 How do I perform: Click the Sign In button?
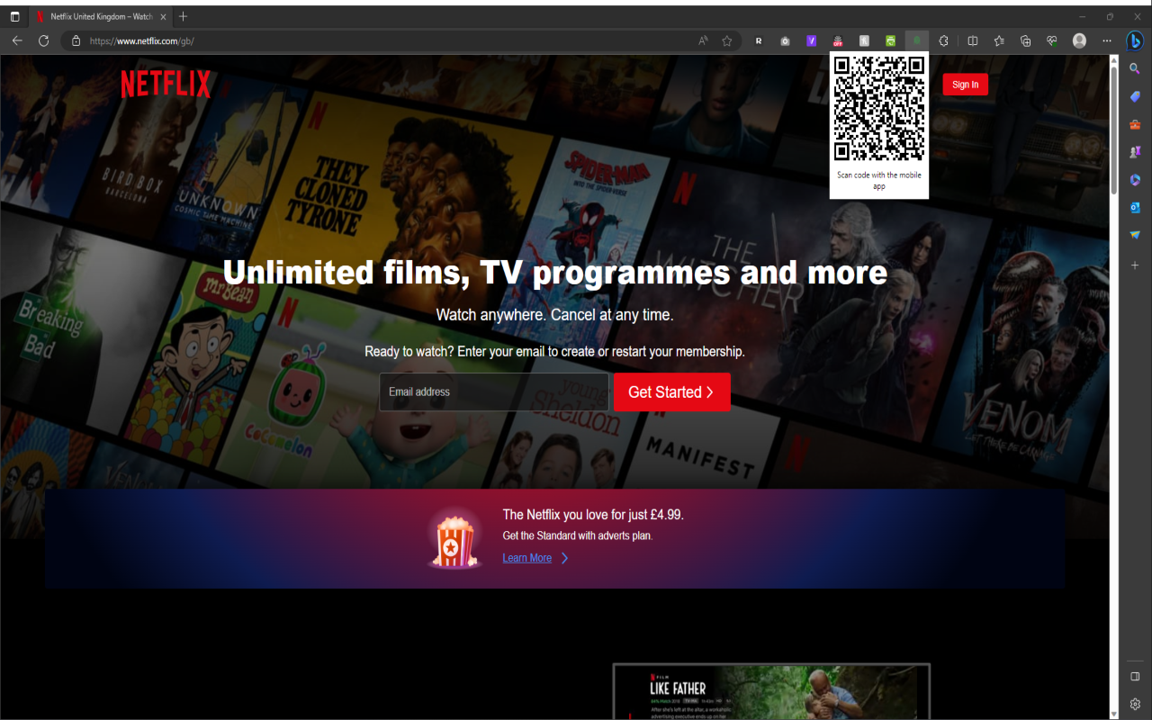965,85
